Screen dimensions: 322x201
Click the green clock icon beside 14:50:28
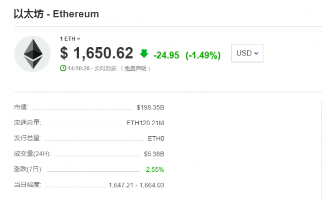[x=63, y=68]
